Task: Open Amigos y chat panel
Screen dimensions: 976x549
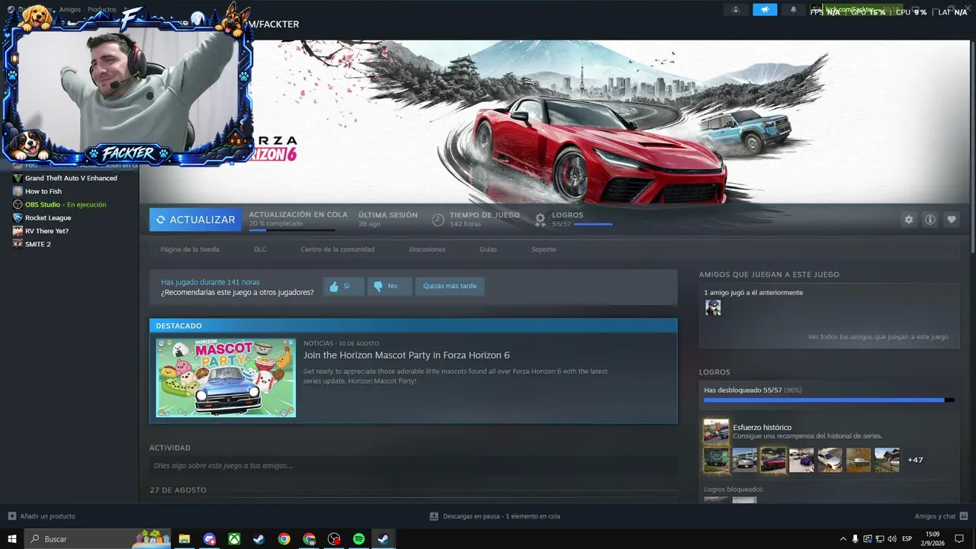Action: tap(941, 516)
